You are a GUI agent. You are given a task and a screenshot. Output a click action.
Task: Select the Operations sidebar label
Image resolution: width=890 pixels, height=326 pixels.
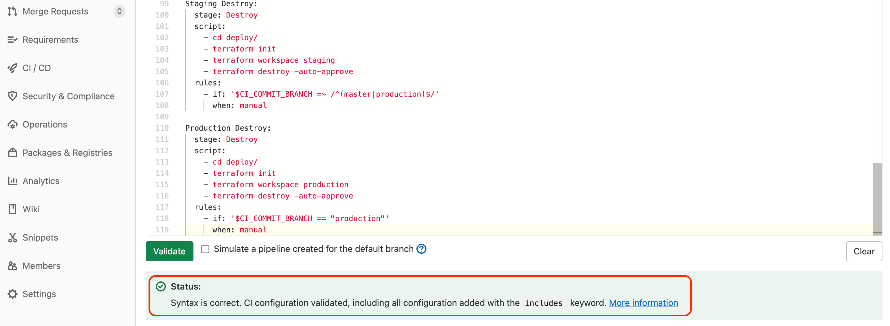click(x=45, y=124)
